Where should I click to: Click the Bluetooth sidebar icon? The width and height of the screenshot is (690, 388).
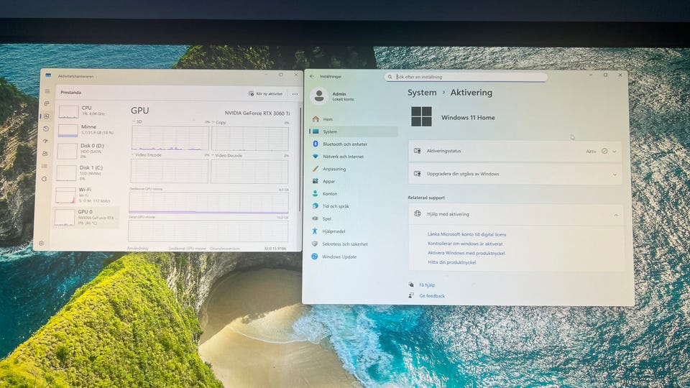pos(315,144)
